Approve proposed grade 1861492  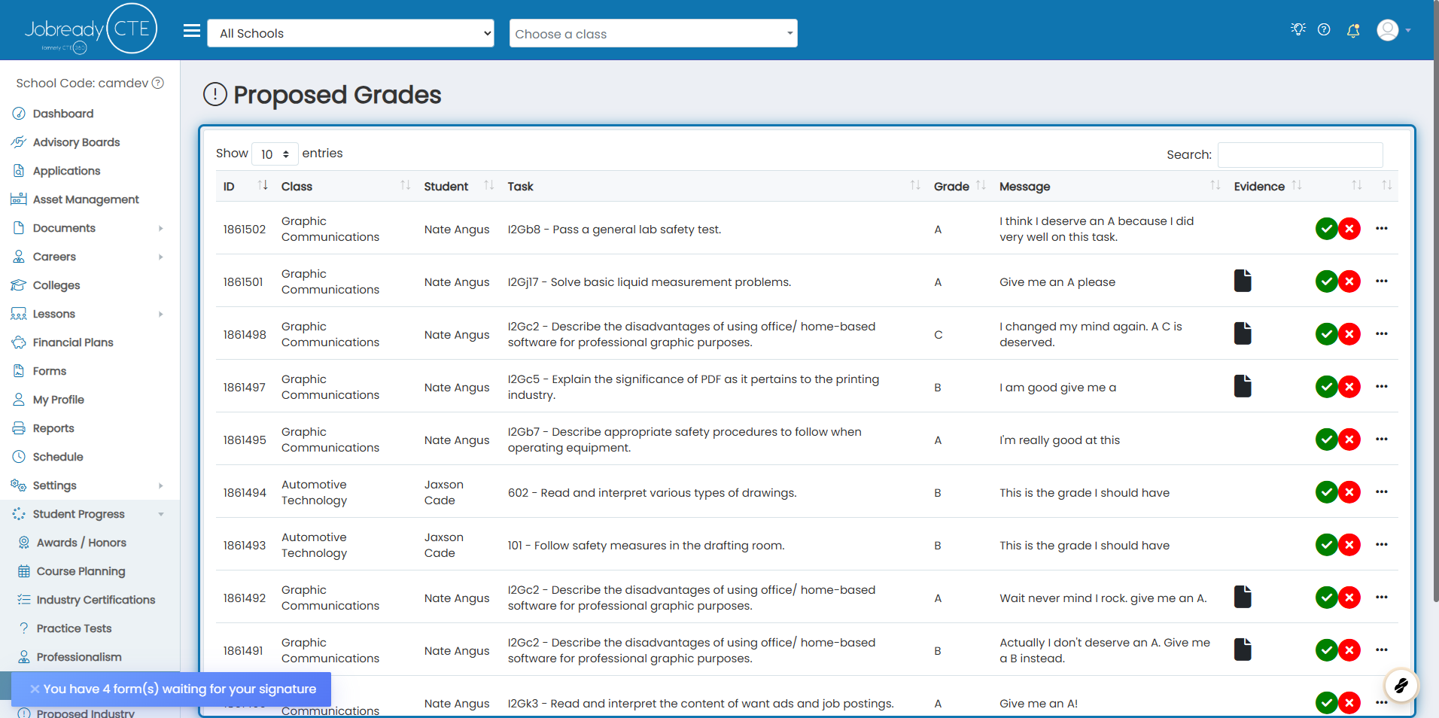click(x=1326, y=598)
